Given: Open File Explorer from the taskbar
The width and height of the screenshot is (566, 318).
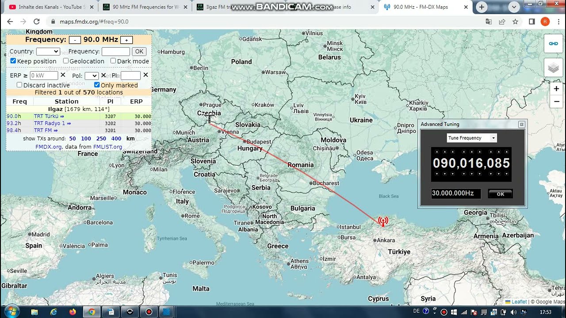Looking at the screenshot, I should 34,312.
